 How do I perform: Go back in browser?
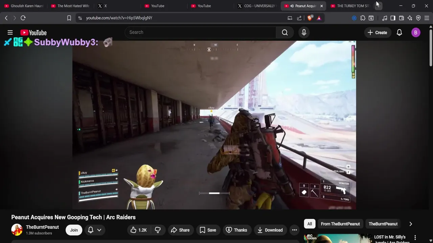click(x=6, y=18)
